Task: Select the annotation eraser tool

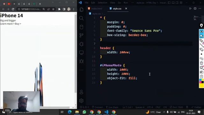Action: [201, 50]
